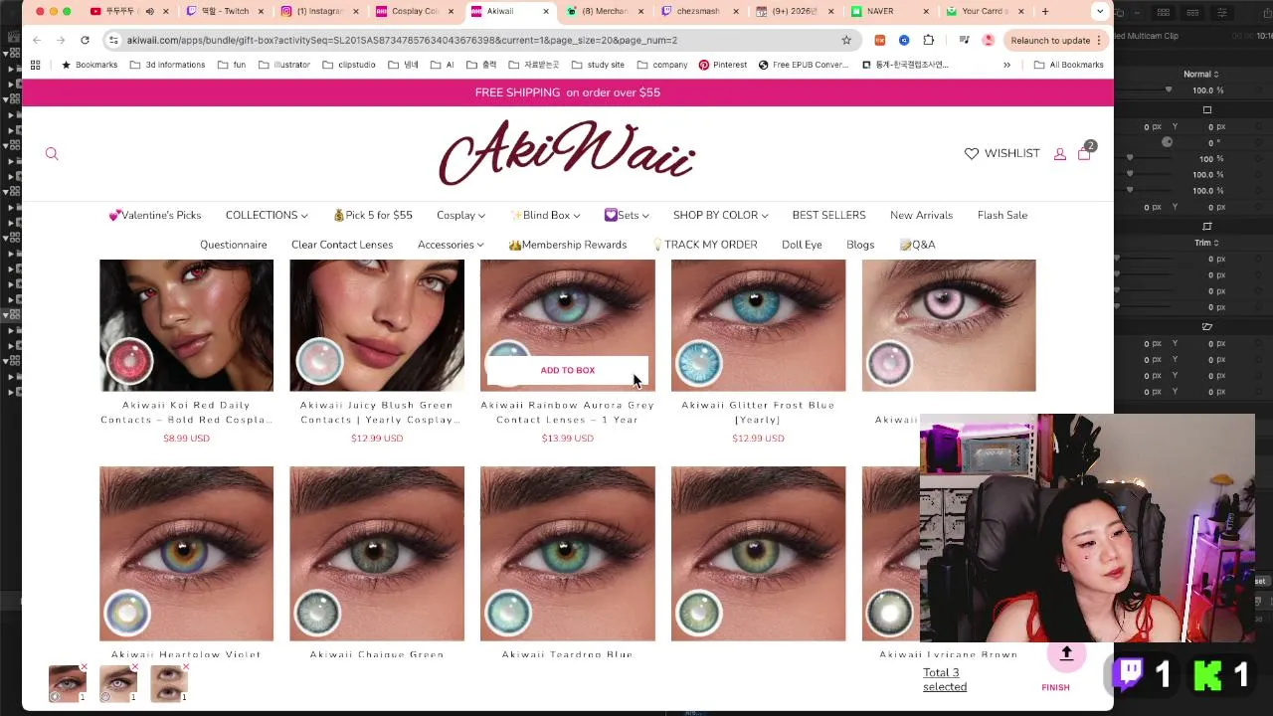Image resolution: width=1273 pixels, height=716 pixels.
Task: Go back with the browser back arrow
Action: click(37, 40)
